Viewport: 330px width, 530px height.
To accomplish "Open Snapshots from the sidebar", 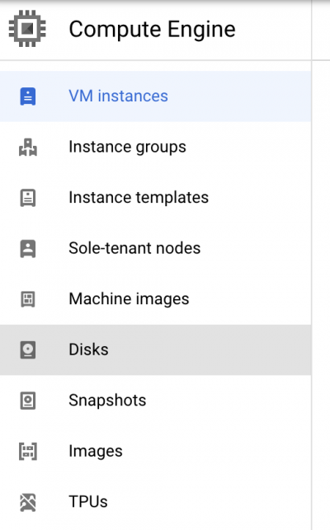I will point(155,401).
